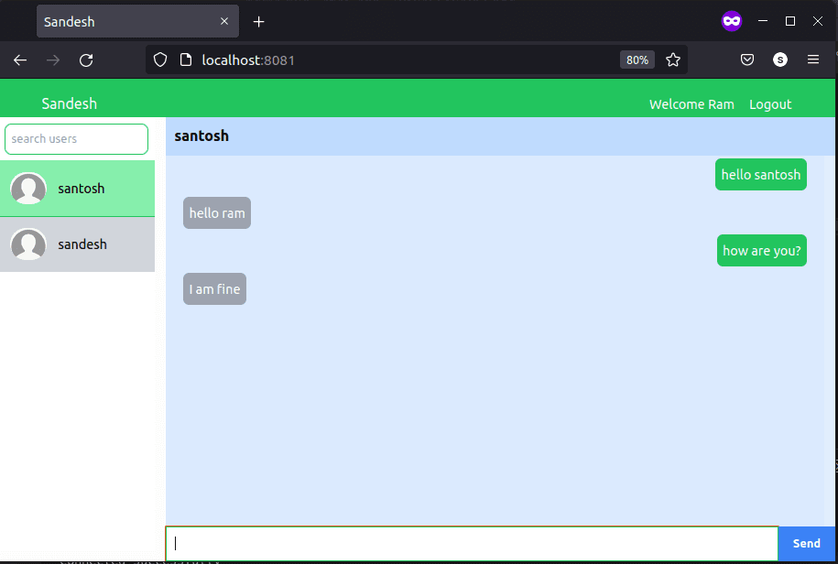
Task: Click the Sandesh brand title
Action: pyautogui.click(x=70, y=103)
